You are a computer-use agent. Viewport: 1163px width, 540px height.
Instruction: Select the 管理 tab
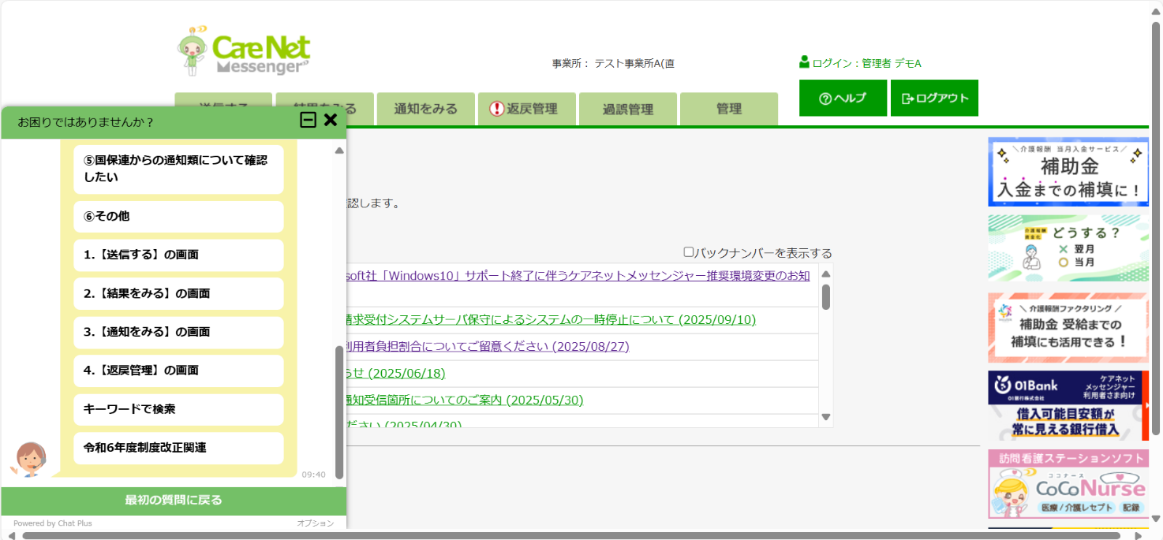click(728, 109)
